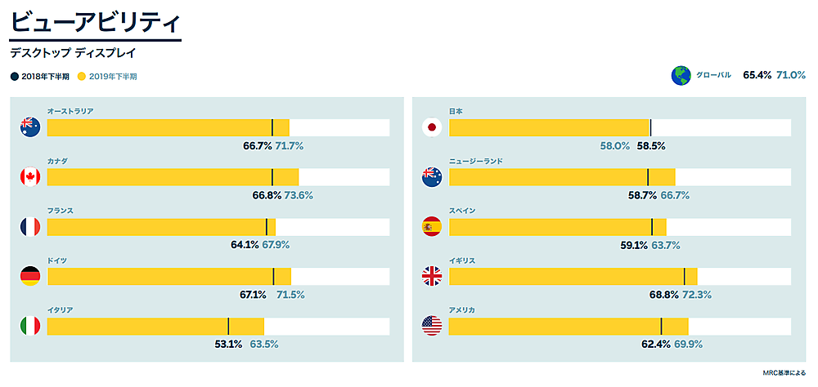Click the グローバル label
Image resolution: width=818 pixels, height=387 pixels.
click(x=713, y=76)
